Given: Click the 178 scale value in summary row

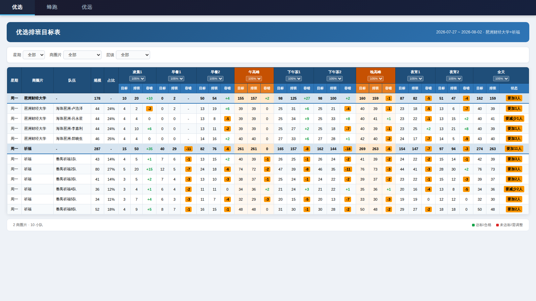Looking at the screenshot, I should pyautogui.click(x=97, y=98).
